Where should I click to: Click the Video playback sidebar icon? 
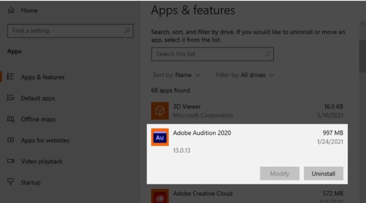pos(11,161)
